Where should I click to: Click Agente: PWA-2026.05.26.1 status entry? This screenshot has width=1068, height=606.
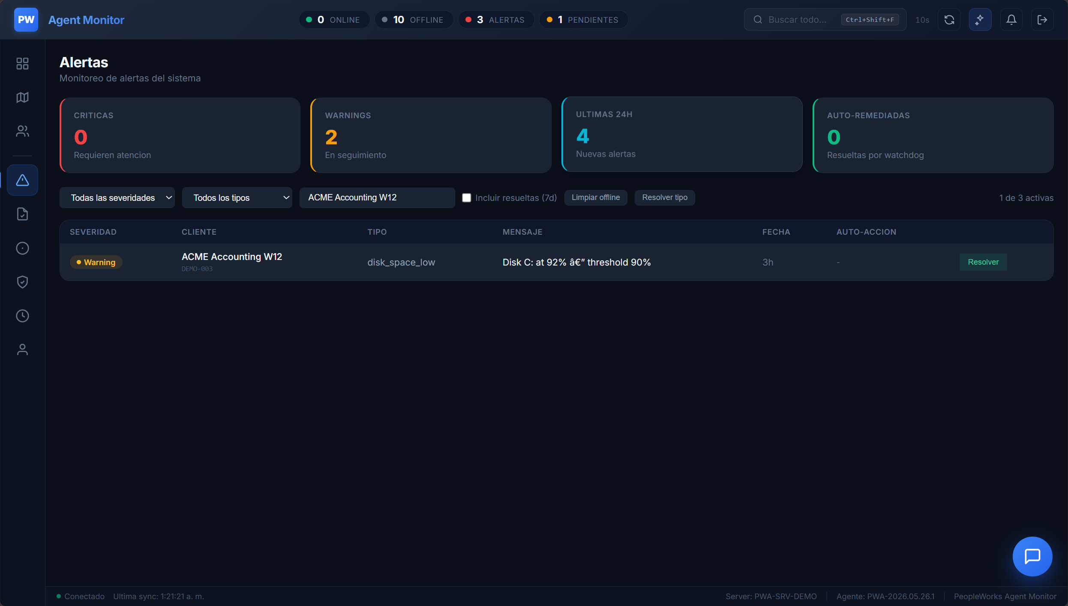[x=885, y=596]
